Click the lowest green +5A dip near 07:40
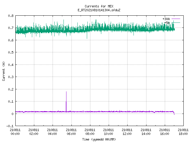The height and width of the screenshot is (142, 189). click(87, 35)
